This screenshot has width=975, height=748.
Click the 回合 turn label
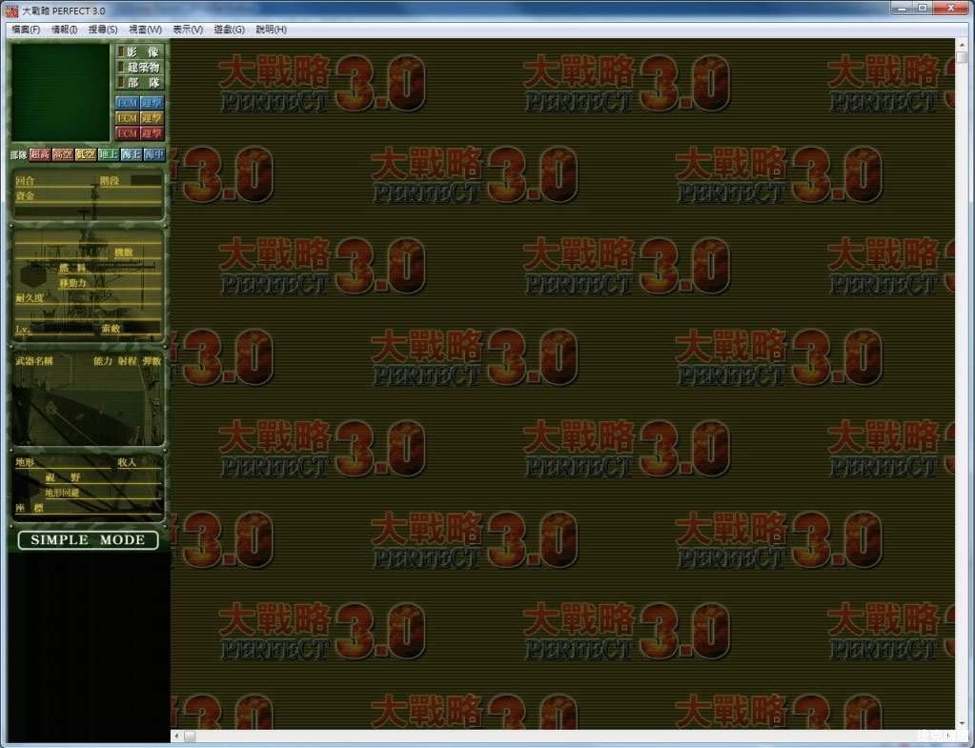pos(25,181)
